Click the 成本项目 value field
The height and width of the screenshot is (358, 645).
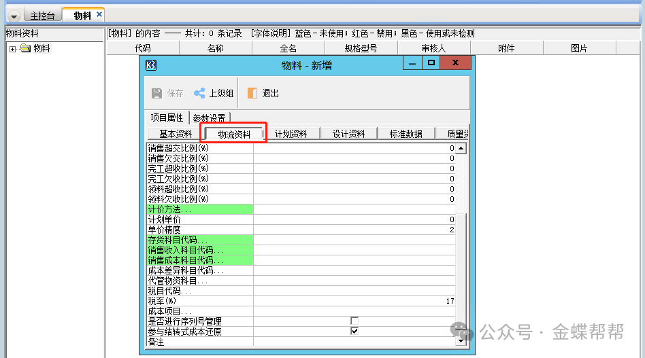[x=354, y=311]
